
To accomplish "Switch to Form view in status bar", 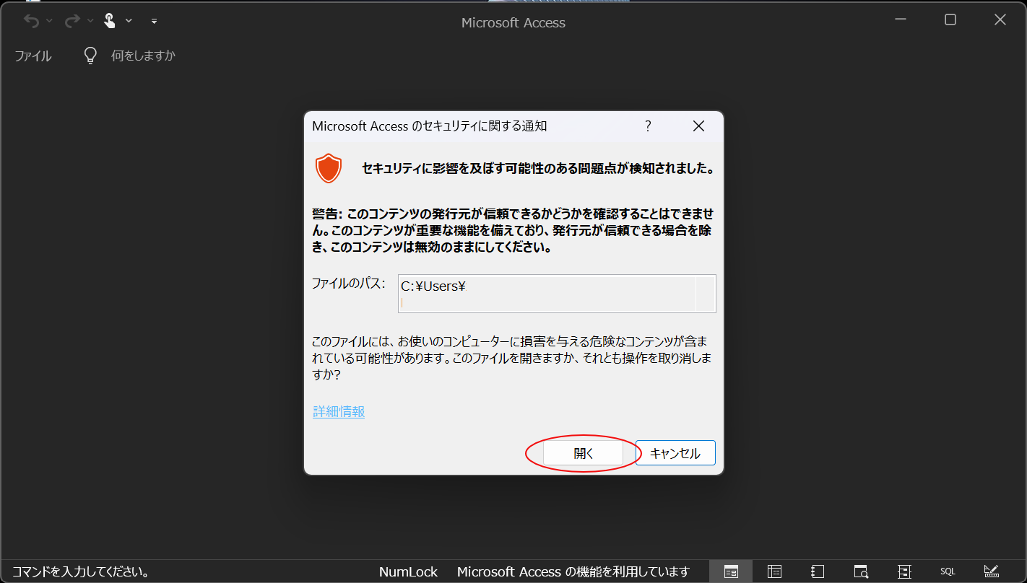I will (731, 571).
